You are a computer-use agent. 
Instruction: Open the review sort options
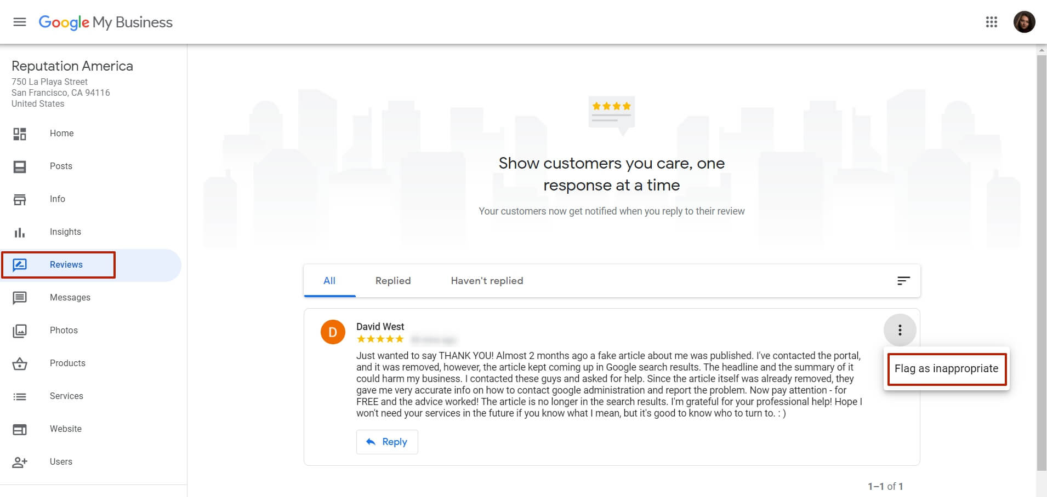click(903, 281)
